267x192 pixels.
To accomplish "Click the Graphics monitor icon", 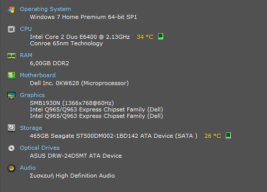I will click(x=11, y=96).
